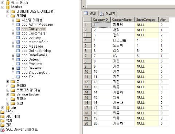
Task: Click the dbo.MemberShip table icon
Action: coord(18,42)
